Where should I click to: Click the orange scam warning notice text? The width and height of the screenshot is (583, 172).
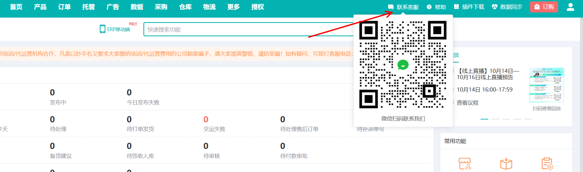[x=177, y=54]
